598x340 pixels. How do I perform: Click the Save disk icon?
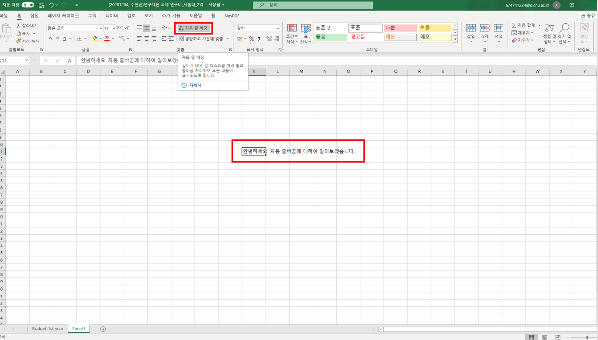pyautogui.click(x=41, y=5)
